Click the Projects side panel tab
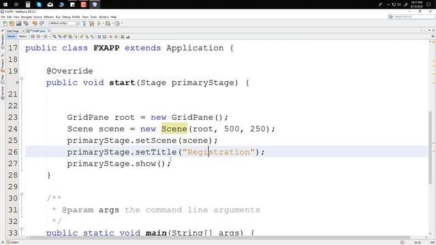The image size is (436, 245). [3, 66]
